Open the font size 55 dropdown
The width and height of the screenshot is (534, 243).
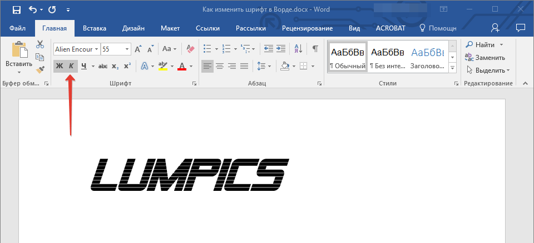(x=127, y=49)
